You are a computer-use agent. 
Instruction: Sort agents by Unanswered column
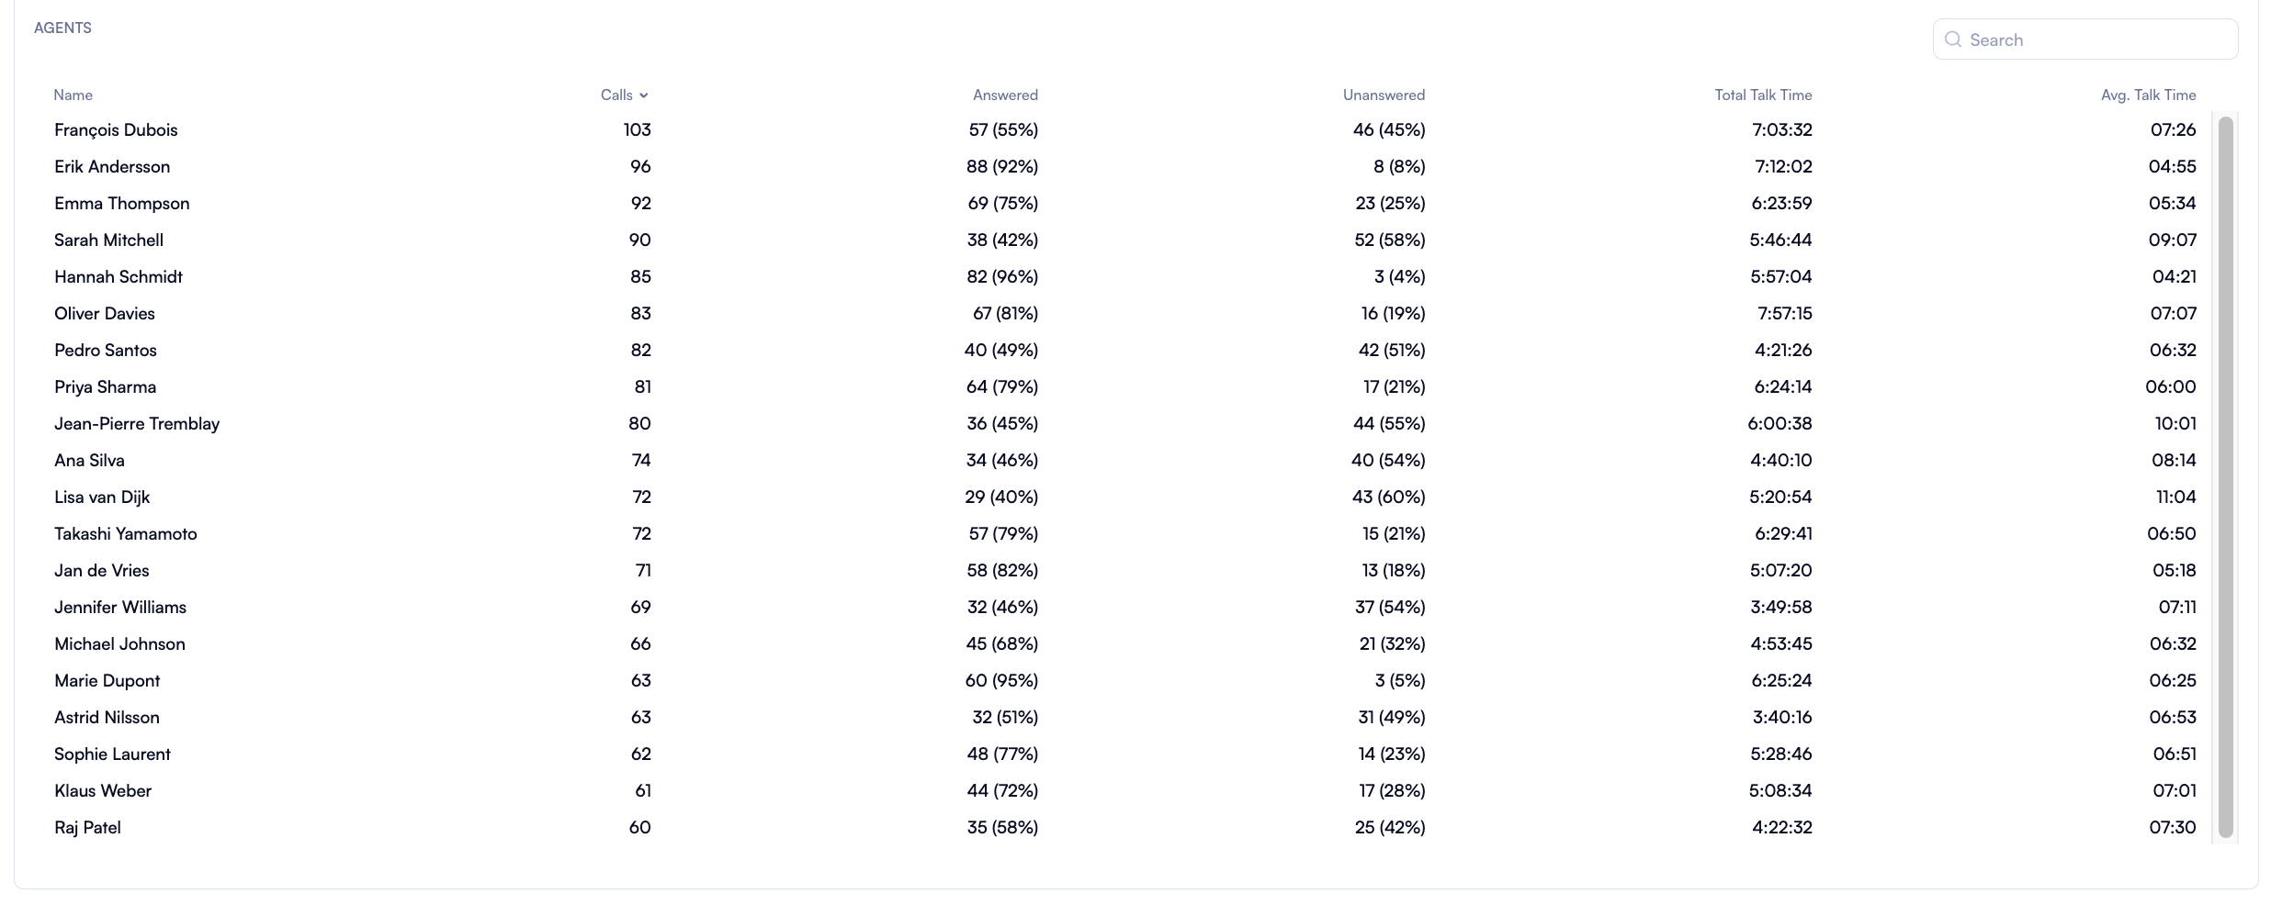click(x=1384, y=95)
